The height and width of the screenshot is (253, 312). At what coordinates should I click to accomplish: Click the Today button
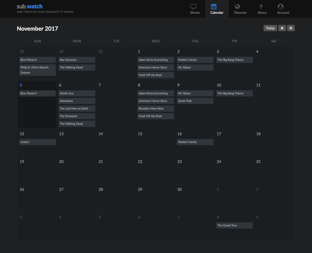pyautogui.click(x=270, y=28)
